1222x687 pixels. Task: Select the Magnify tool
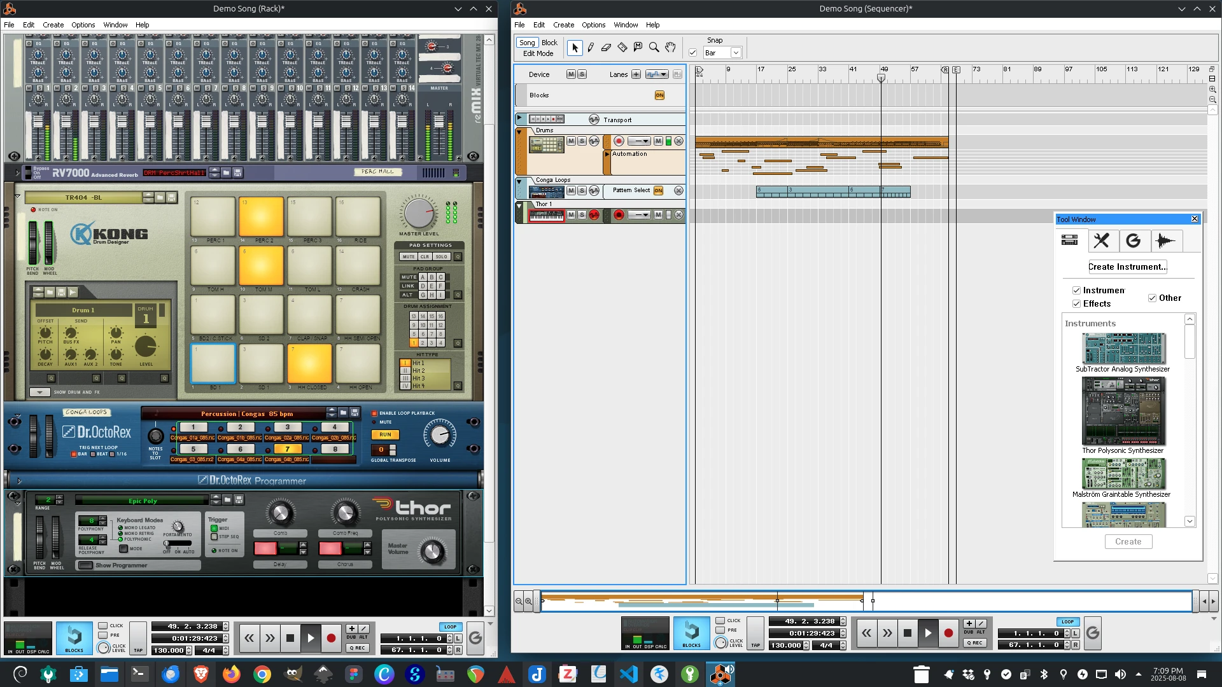[654, 48]
